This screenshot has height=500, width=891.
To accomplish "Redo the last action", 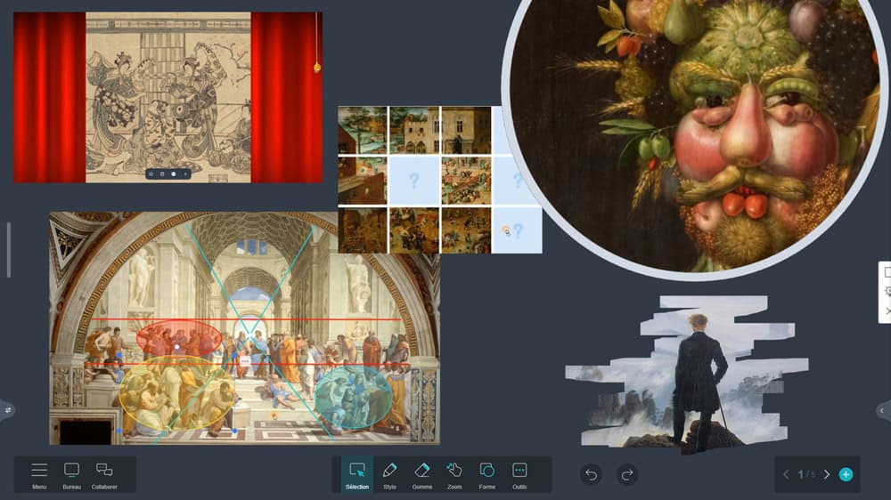I will coord(627,474).
